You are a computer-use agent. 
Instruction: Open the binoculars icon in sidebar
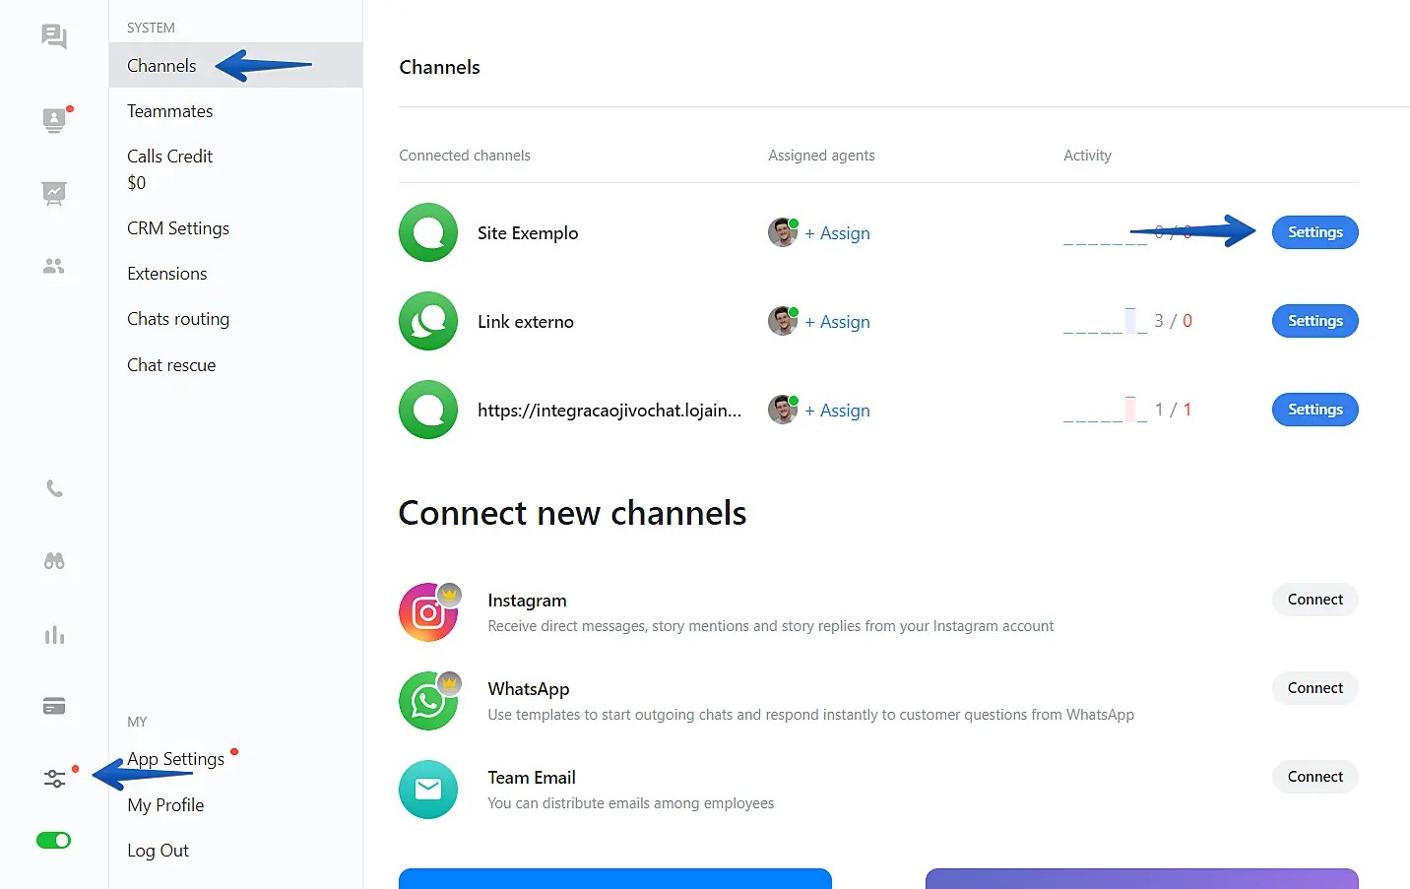coord(54,561)
